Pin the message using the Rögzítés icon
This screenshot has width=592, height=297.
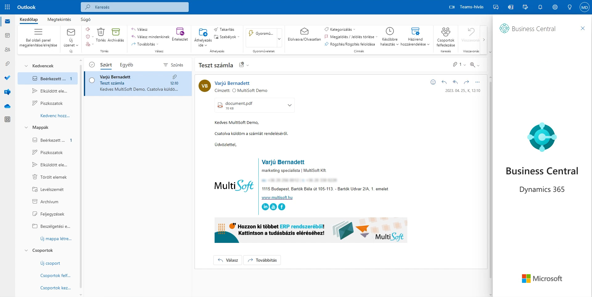click(327, 44)
